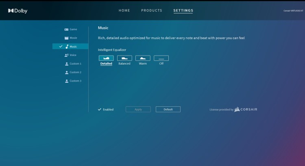Go to the Products tab
This screenshot has height=166, width=305.
pyautogui.click(x=152, y=11)
